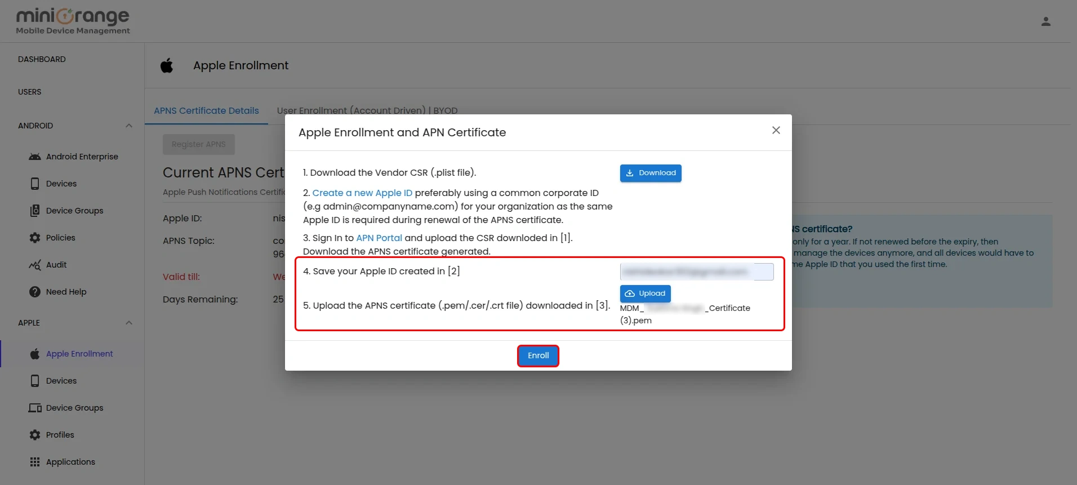
Task: Open the Audit icon in sidebar
Action: pos(35,265)
